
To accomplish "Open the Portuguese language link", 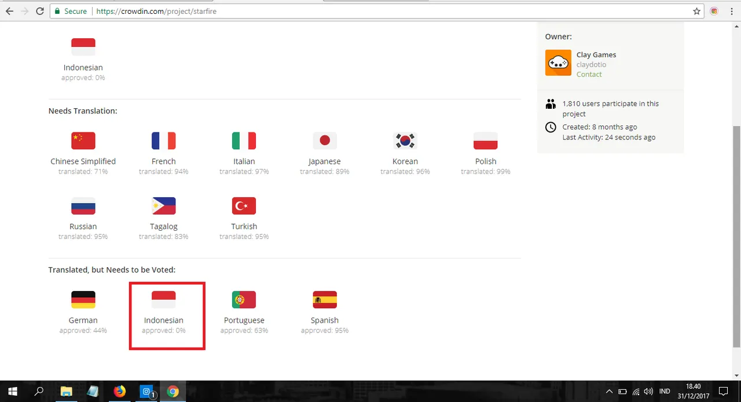I will pyautogui.click(x=244, y=320).
